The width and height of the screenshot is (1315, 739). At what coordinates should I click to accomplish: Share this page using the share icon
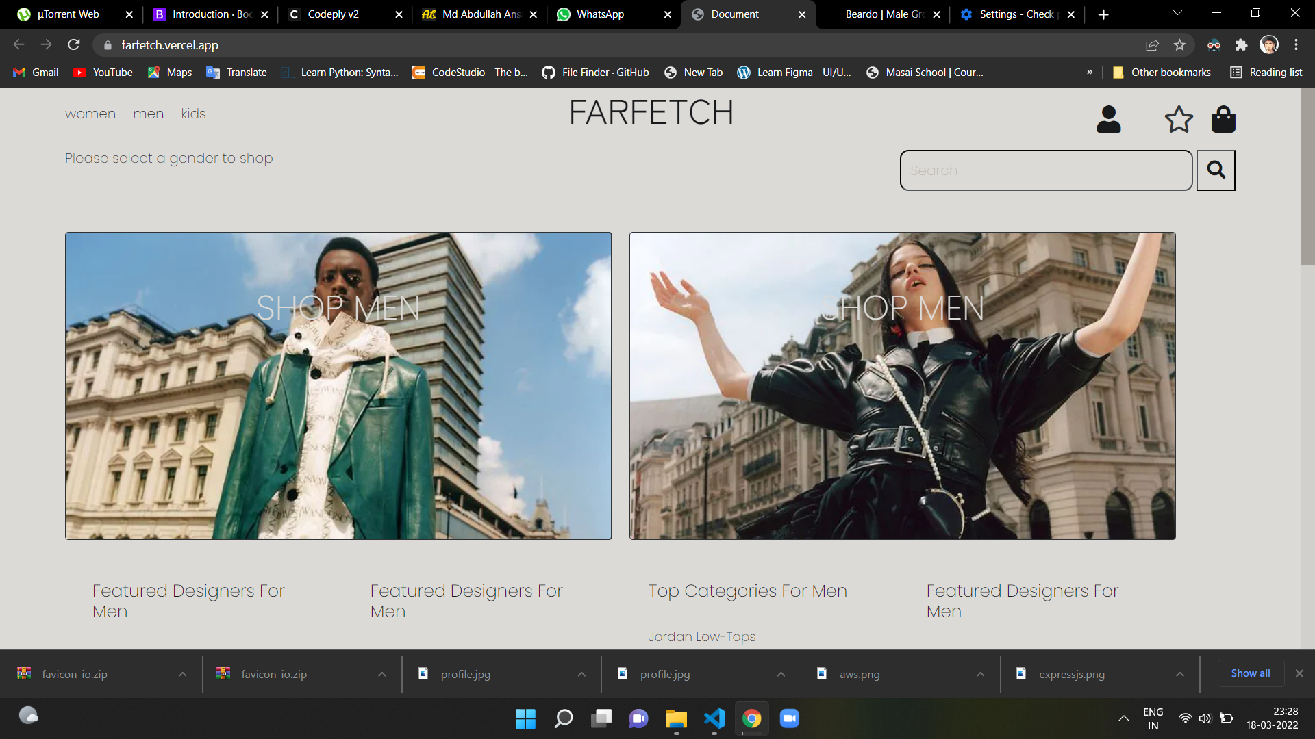coord(1152,44)
